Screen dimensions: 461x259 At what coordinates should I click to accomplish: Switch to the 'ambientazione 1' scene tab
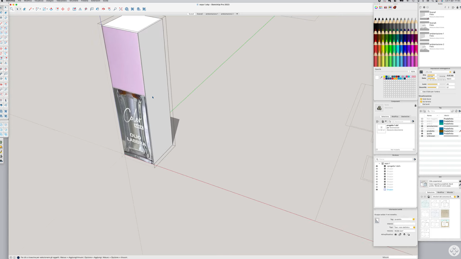point(212,14)
